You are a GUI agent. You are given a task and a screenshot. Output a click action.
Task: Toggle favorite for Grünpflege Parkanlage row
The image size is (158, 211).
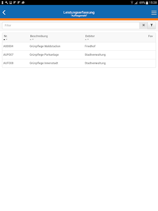(x=151, y=55)
